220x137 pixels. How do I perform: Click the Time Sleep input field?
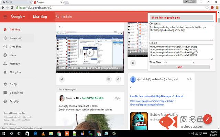178,62
